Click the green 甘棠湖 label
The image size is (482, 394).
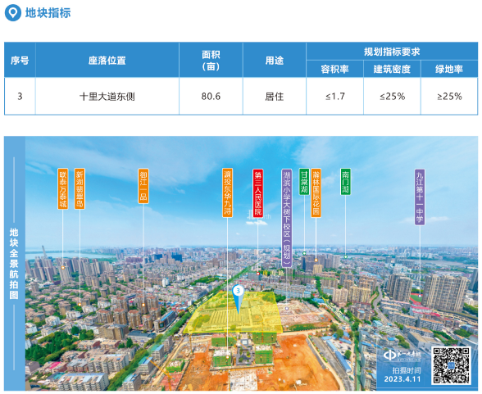(x=304, y=182)
